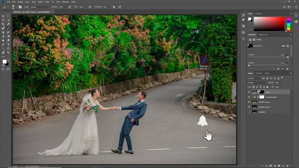Switch to the Adjustments tab

pos(263,35)
